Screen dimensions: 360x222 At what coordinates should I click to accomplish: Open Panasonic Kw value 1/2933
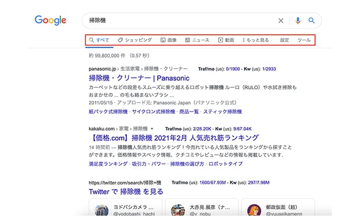point(269,69)
